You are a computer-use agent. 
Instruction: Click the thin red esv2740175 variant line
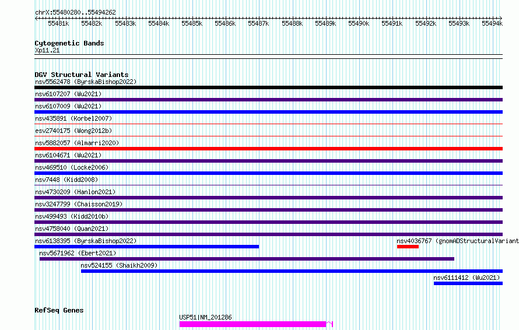268,136
